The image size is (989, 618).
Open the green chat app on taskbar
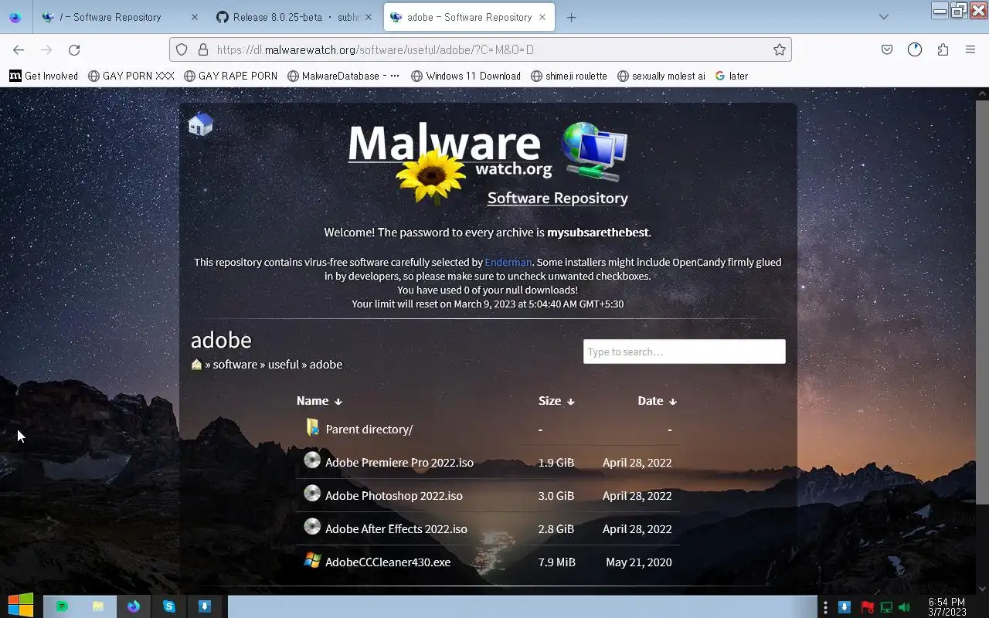point(62,606)
